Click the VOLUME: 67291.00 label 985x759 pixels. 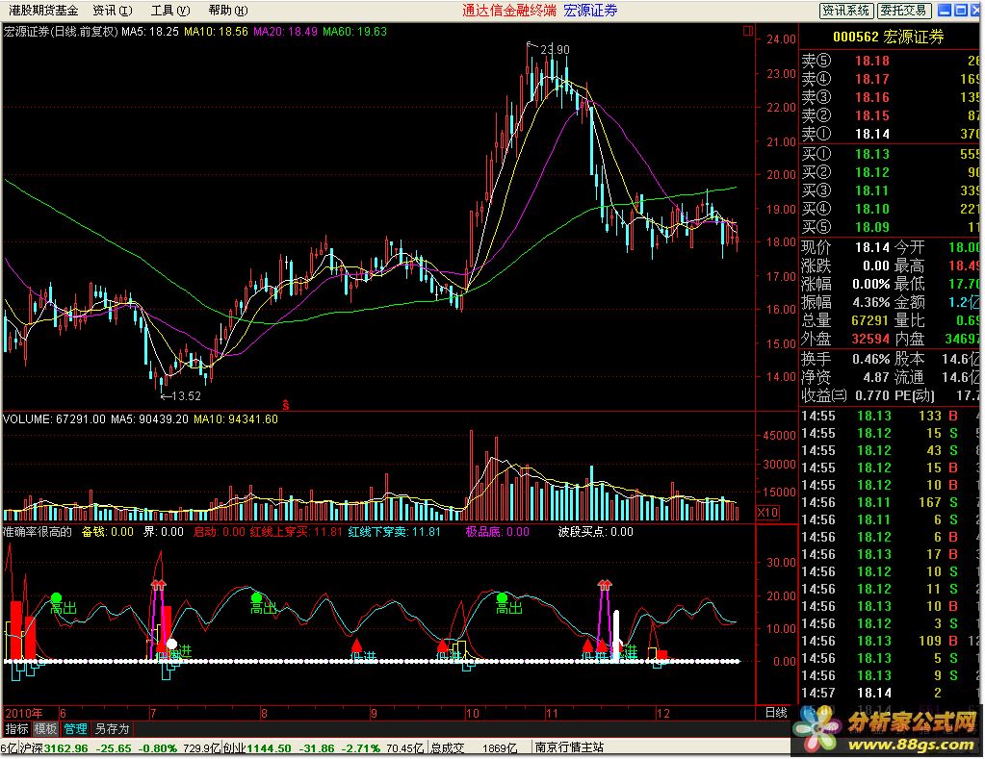(55, 419)
